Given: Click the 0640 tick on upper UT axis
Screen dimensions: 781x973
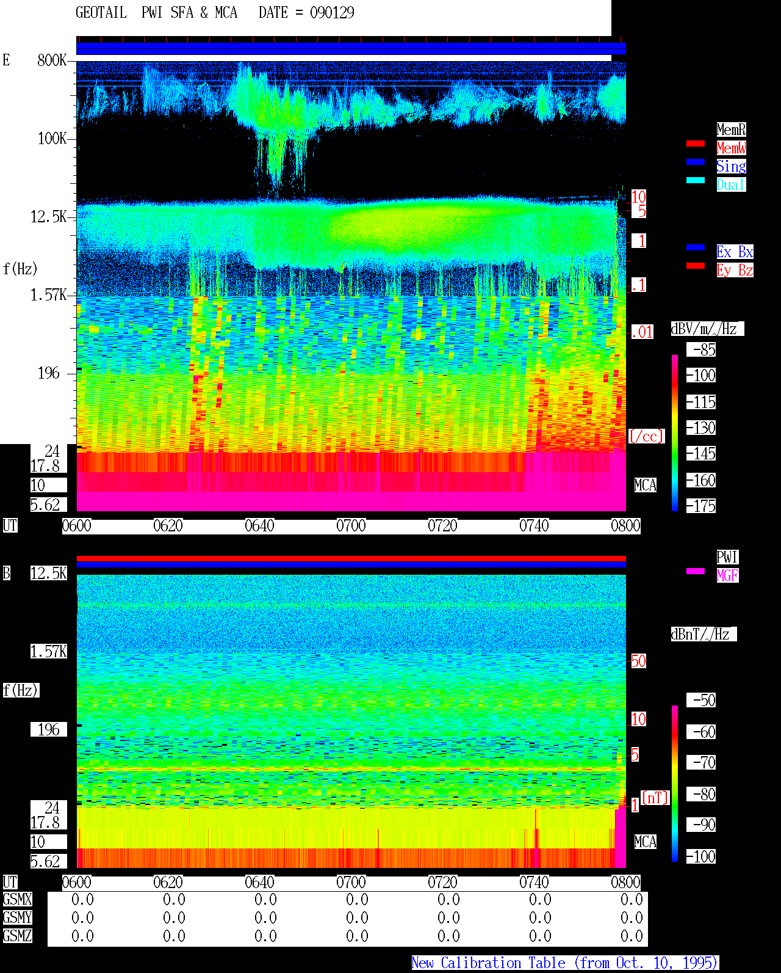Looking at the screenshot, I should (x=259, y=526).
